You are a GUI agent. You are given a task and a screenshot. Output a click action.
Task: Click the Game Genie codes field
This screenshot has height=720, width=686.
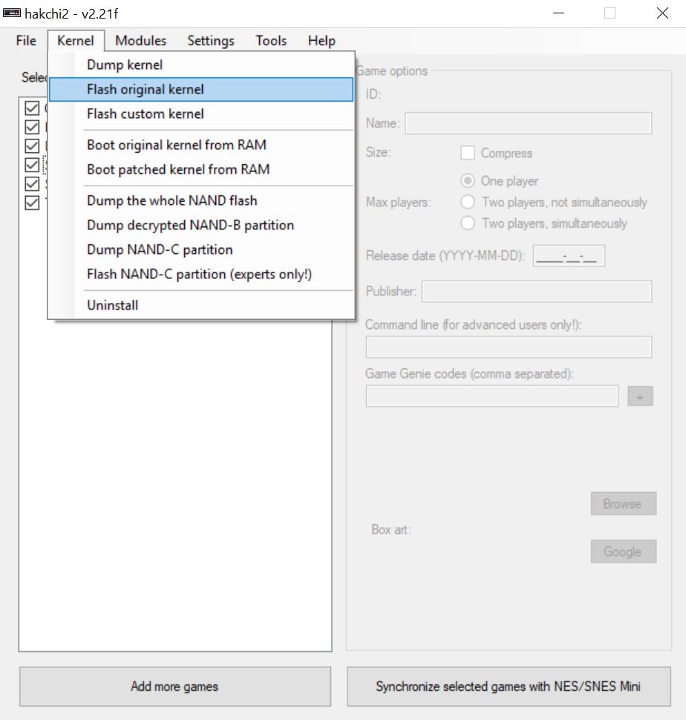pos(491,396)
